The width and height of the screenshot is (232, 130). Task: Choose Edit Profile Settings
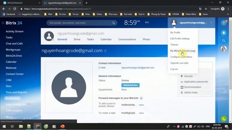click(x=180, y=39)
